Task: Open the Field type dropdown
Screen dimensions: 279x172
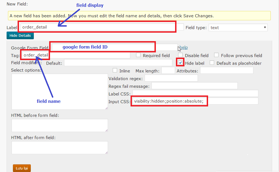Action: (238, 27)
